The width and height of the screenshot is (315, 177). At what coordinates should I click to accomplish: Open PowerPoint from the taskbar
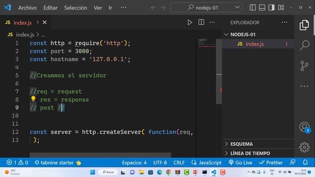tap(195, 172)
